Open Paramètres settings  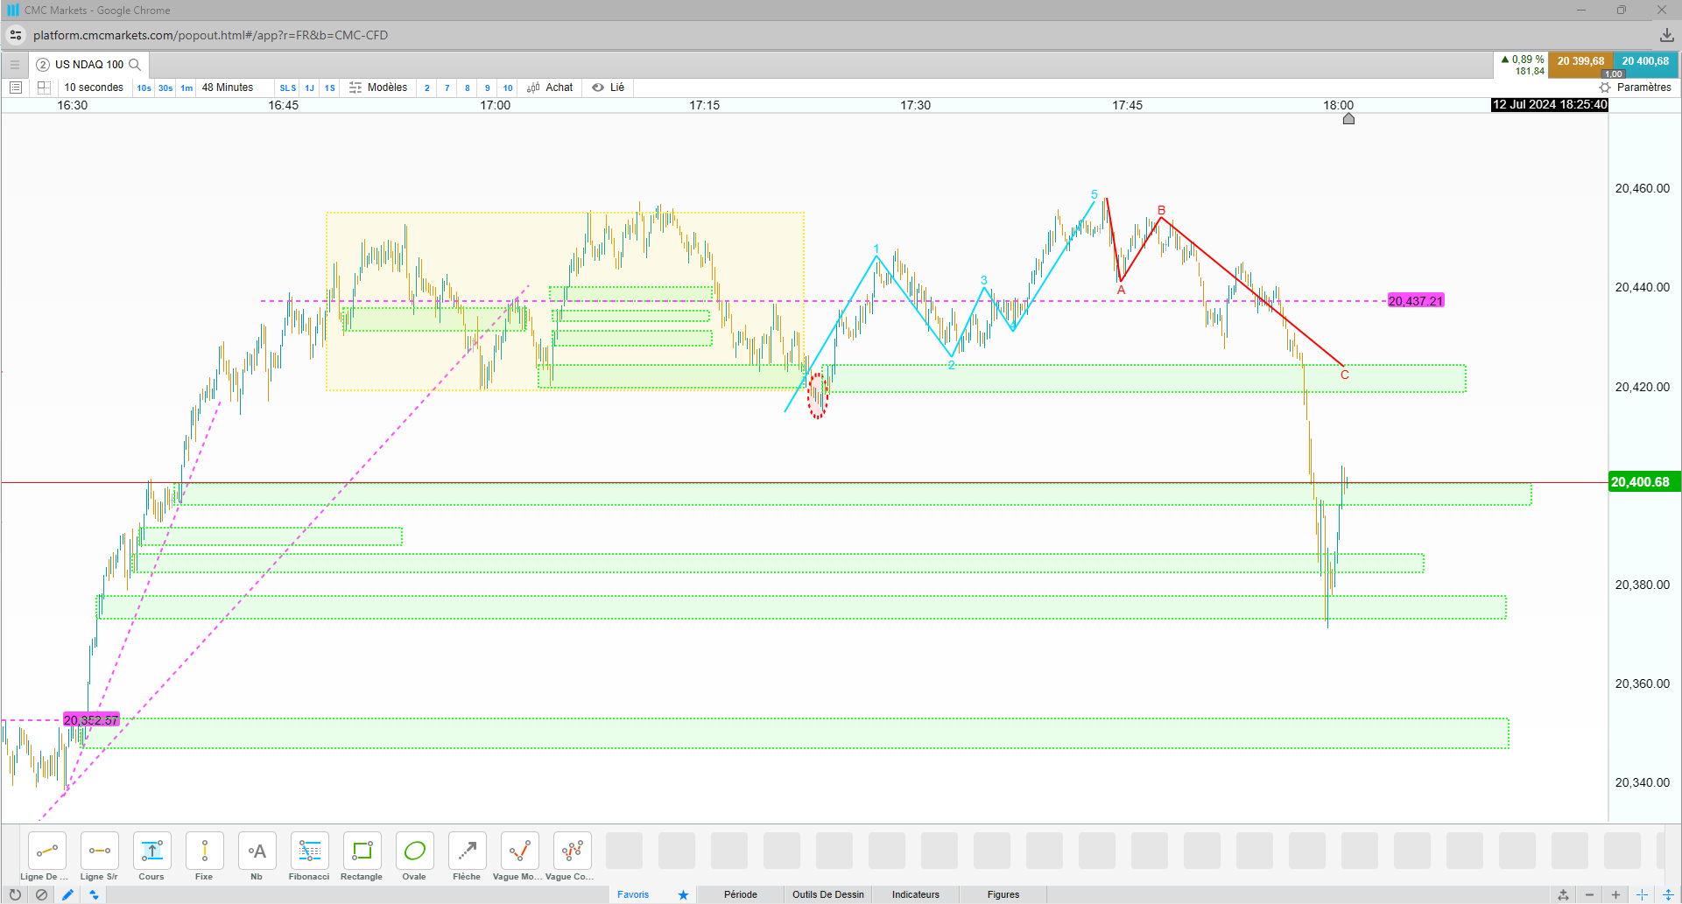1635,88
